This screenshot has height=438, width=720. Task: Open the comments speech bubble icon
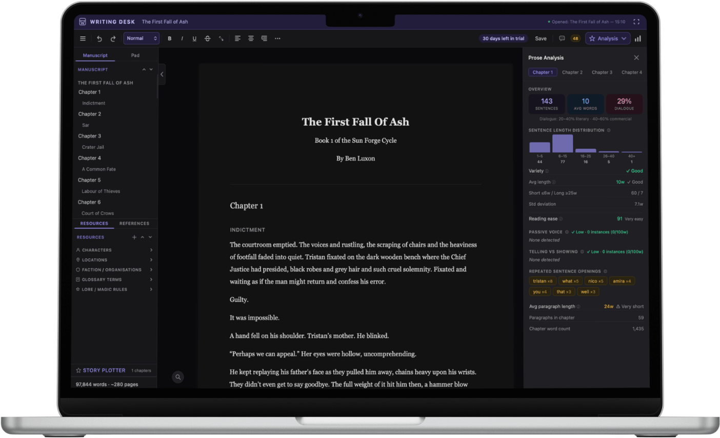click(x=562, y=38)
